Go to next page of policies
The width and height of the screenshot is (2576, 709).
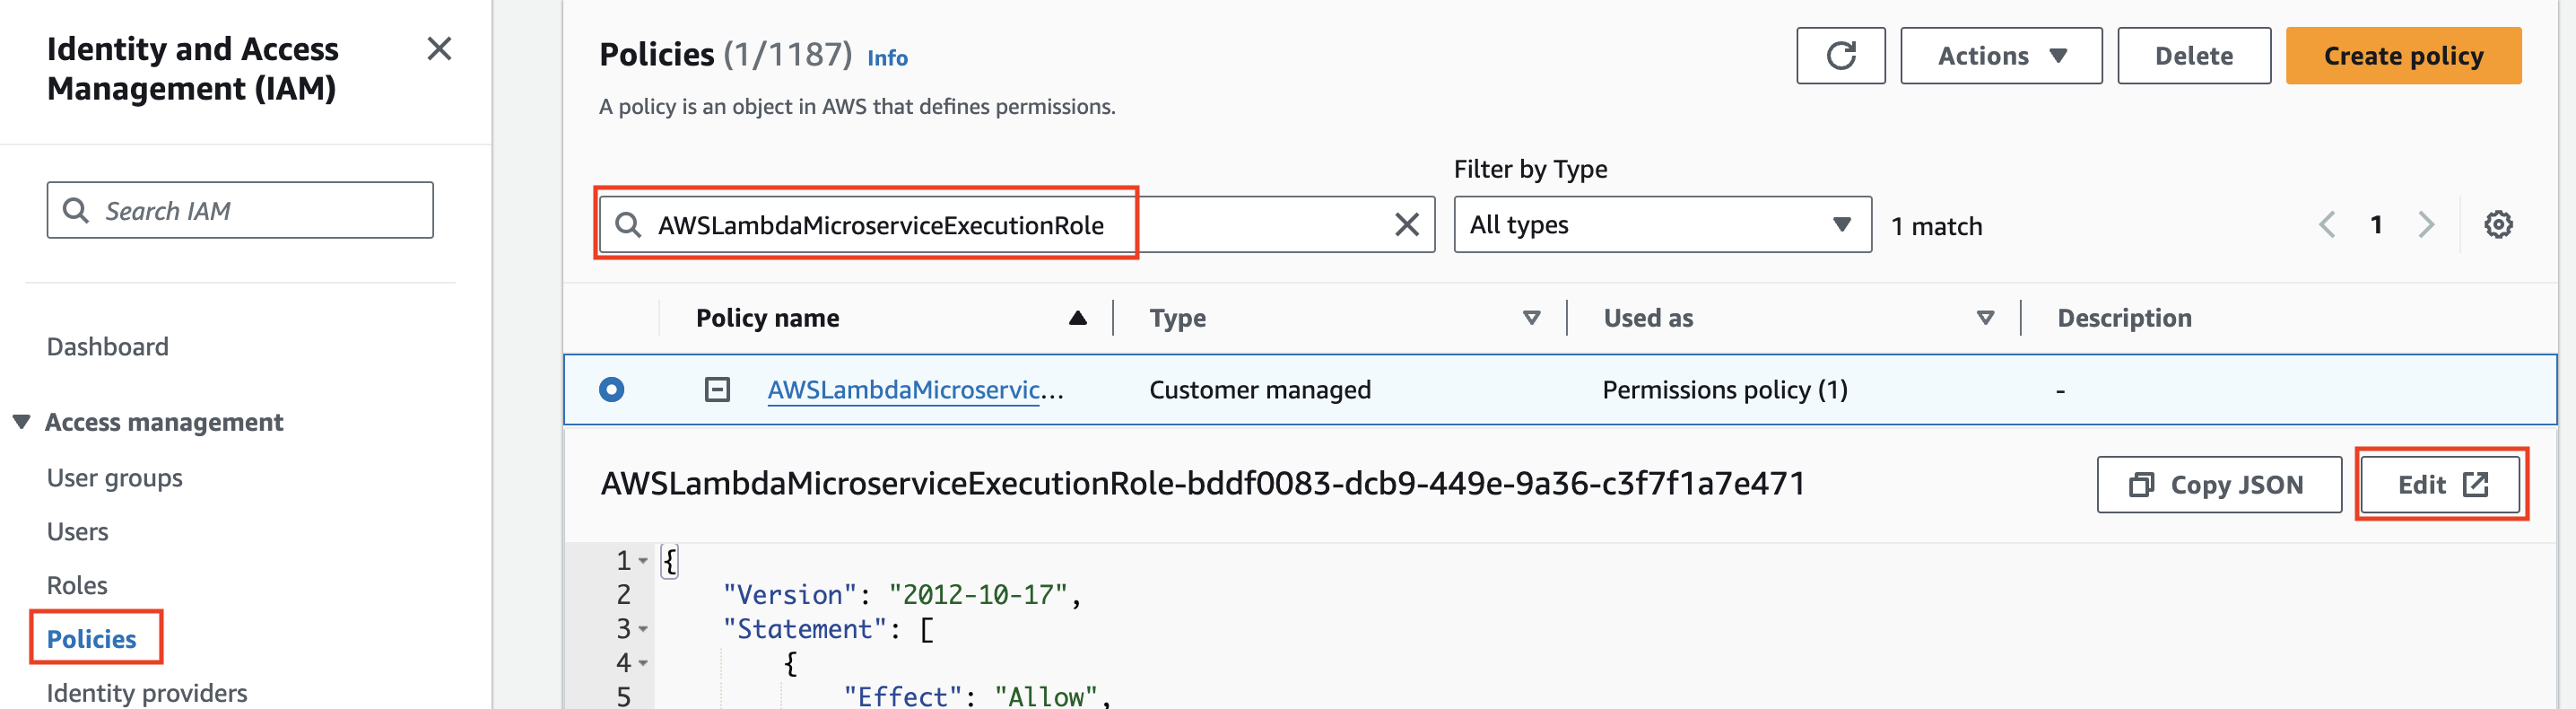coord(2425,224)
